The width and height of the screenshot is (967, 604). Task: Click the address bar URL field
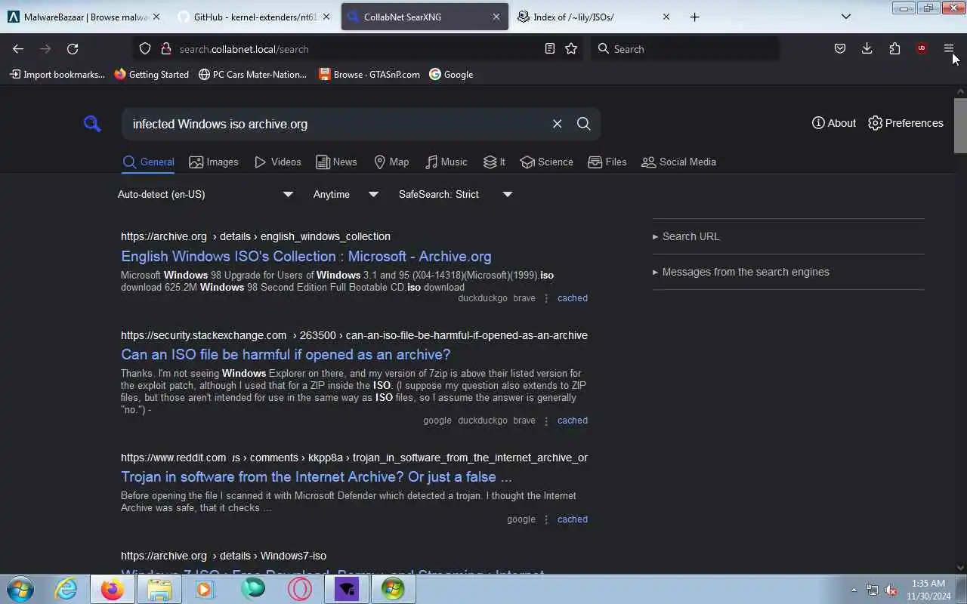click(357, 49)
